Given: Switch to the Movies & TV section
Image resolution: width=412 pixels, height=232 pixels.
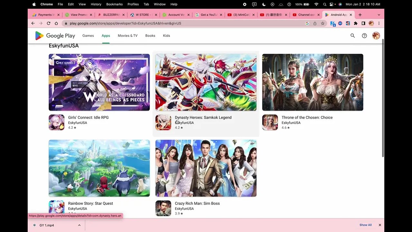Looking at the screenshot, I should pyautogui.click(x=127, y=36).
